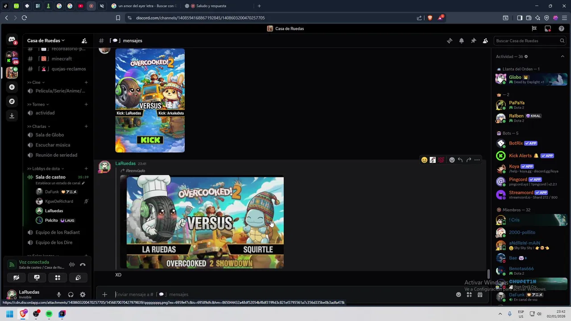Add a server with plus icon
Viewport: 571px width, 321px height.
(12, 87)
